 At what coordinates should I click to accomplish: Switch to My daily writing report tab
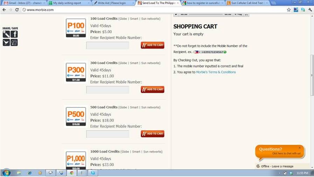pyautogui.click(x=69, y=3)
